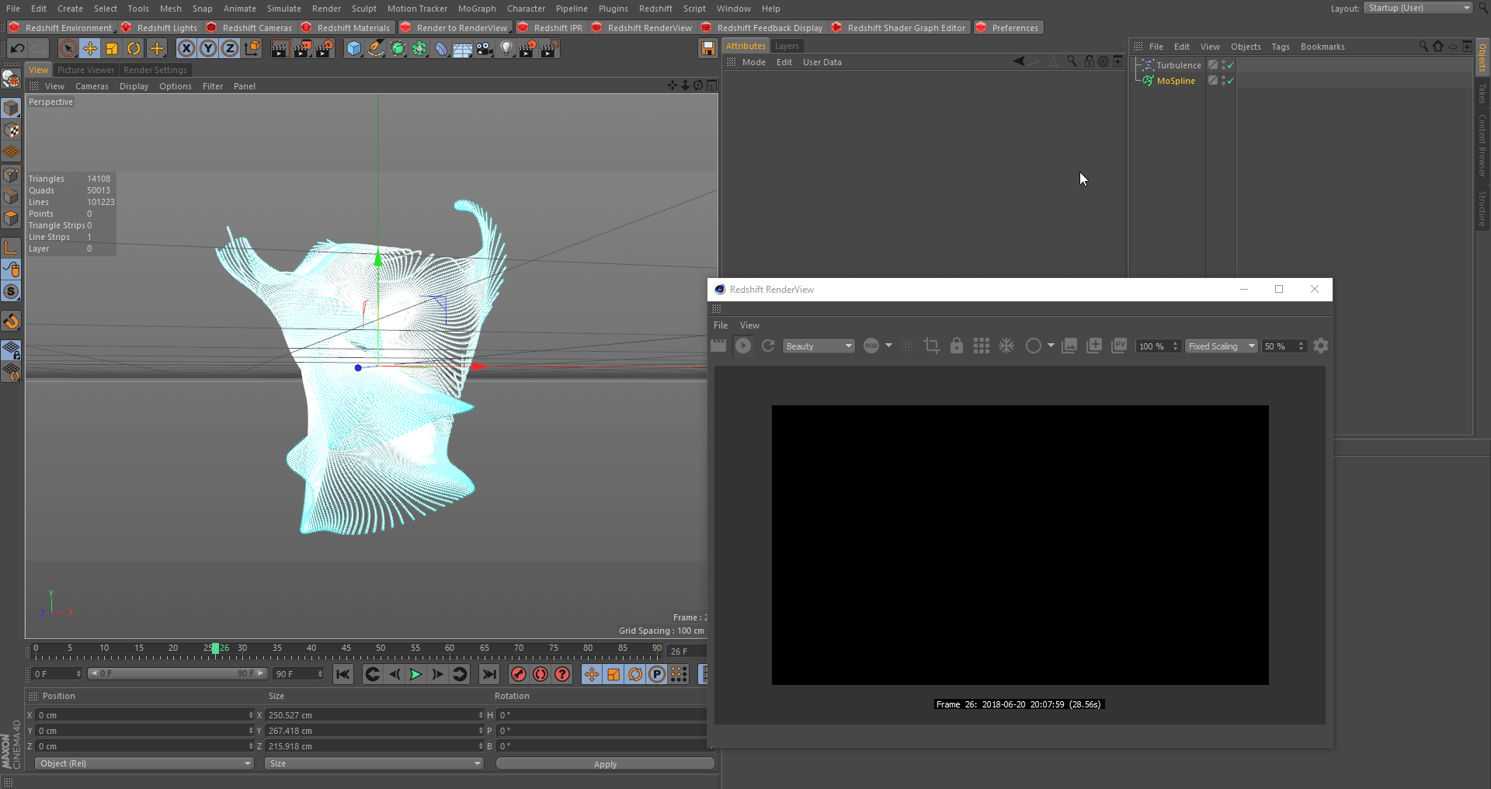Viewport: 1491px width, 789px height.
Task: Click the Save disk icon
Action: (707, 49)
